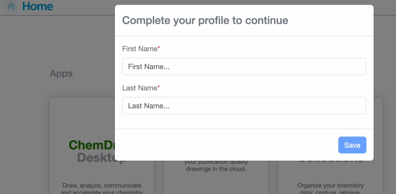Click the Last Name field label
The image size is (396, 194).
[x=140, y=88]
